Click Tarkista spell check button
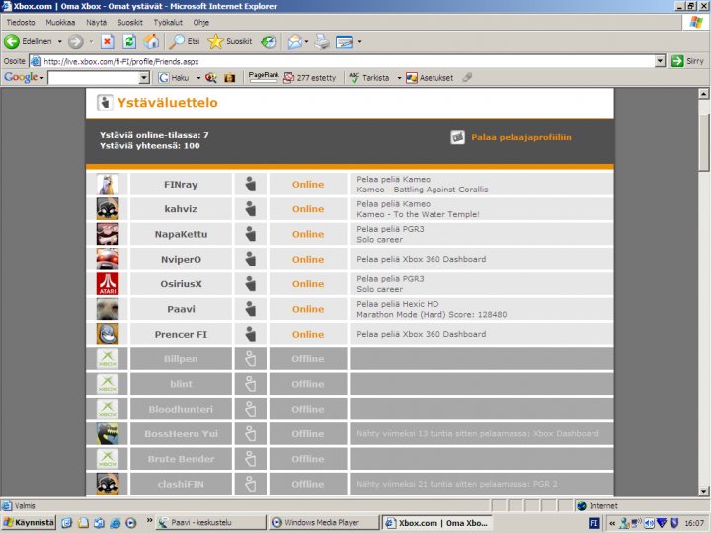711x533 pixels. [369, 78]
